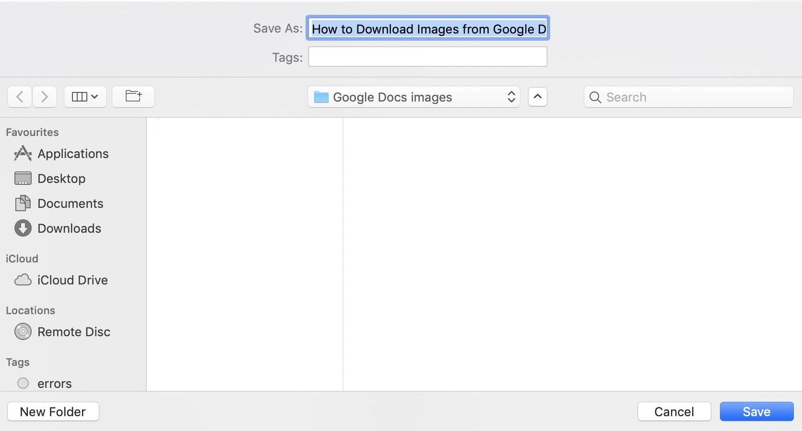
Task: Open the Google Docs images location popup
Action: click(414, 97)
